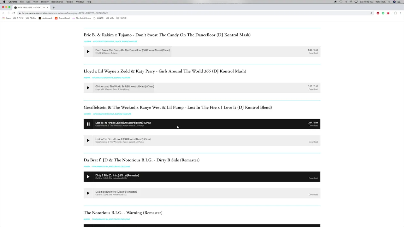Open The Notorious B.I.G. - Warning (Remaster) title
The height and width of the screenshot is (227, 404).
click(123, 213)
